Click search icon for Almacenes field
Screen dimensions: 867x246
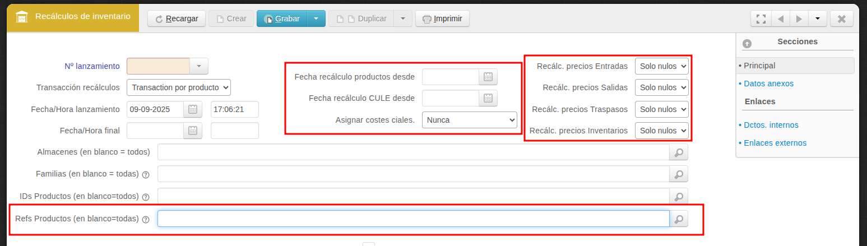[678, 152]
